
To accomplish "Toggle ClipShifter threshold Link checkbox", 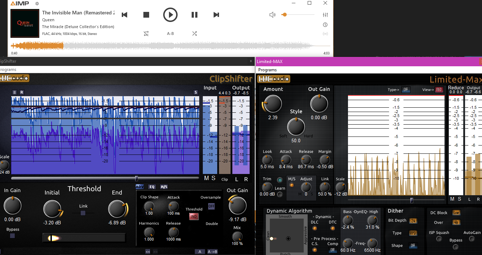I will 83,213.
